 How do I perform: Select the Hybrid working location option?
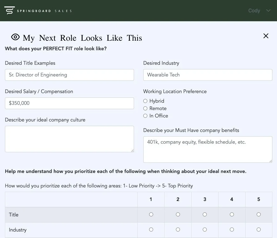145,101
